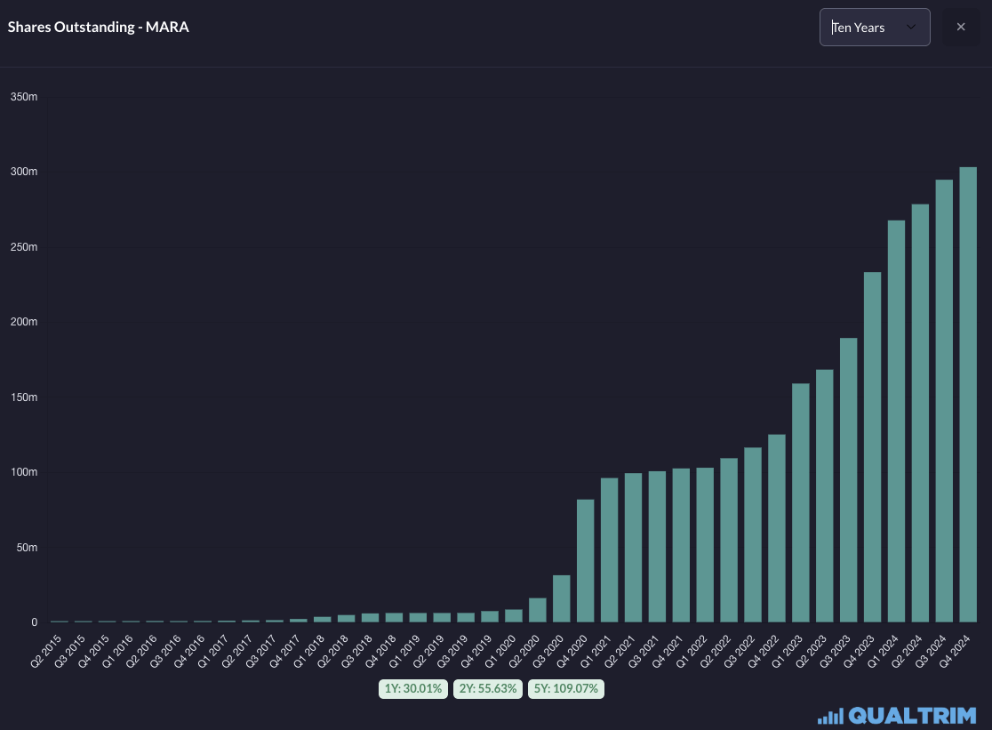
Task: Click the Shares Outstanding - MARA title
Action: (x=98, y=28)
